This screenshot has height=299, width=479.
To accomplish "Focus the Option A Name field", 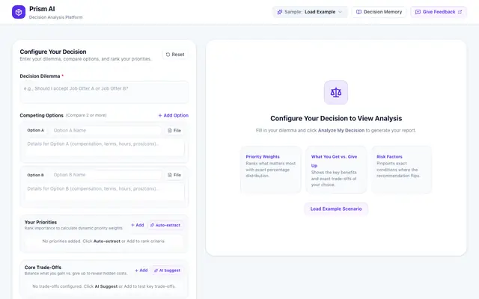I will click(x=106, y=131).
